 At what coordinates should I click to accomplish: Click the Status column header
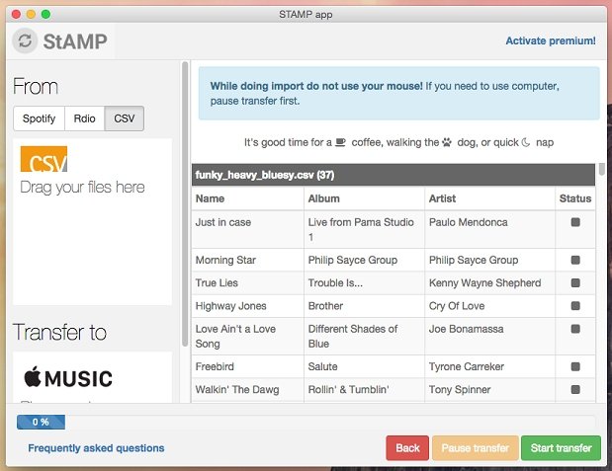point(575,198)
